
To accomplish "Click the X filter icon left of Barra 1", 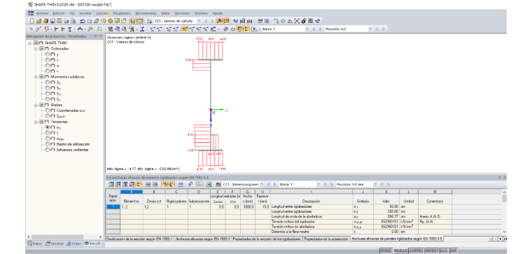I will point(255,29).
